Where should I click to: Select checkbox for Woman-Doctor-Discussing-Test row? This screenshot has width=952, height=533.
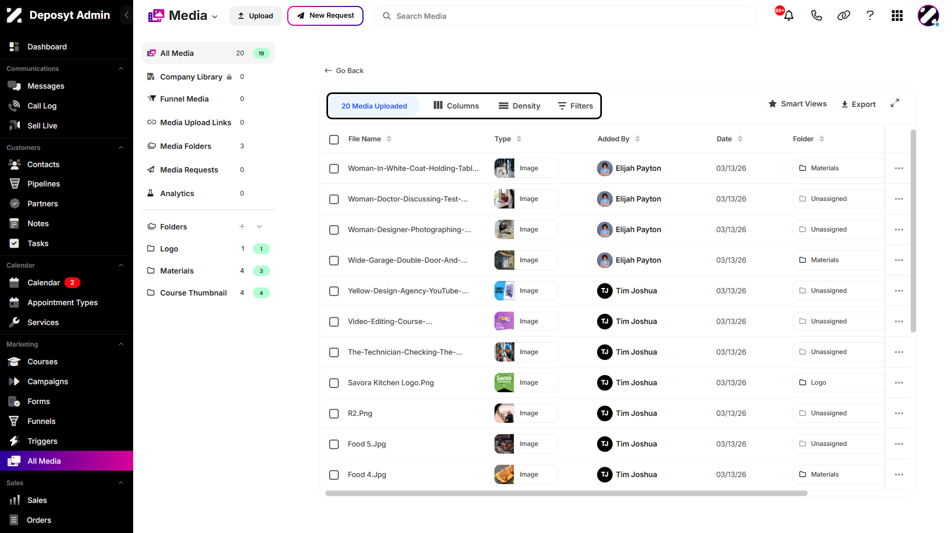334,199
